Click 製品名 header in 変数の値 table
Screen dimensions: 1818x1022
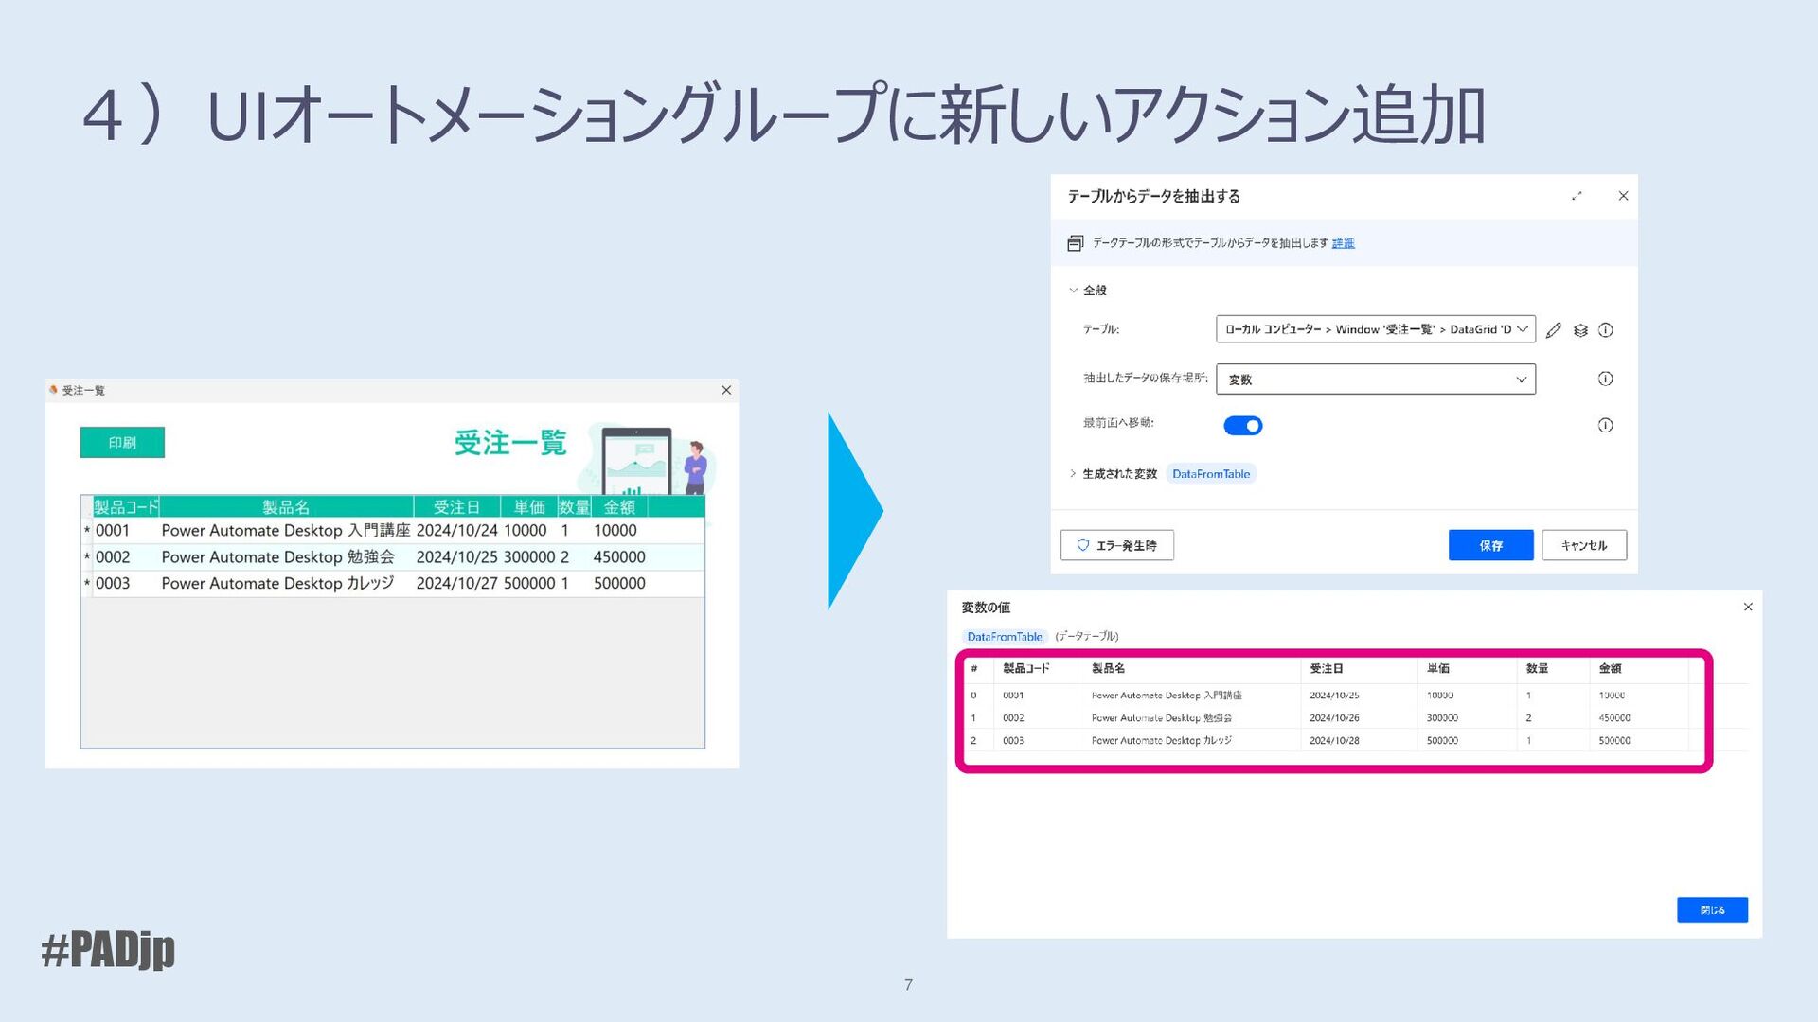[x=1108, y=669]
